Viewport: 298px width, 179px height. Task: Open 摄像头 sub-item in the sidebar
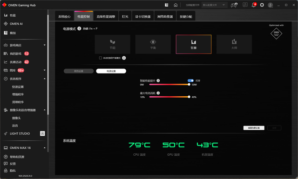16,118
